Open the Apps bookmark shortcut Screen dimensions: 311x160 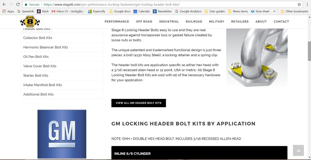click(x=8, y=11)
